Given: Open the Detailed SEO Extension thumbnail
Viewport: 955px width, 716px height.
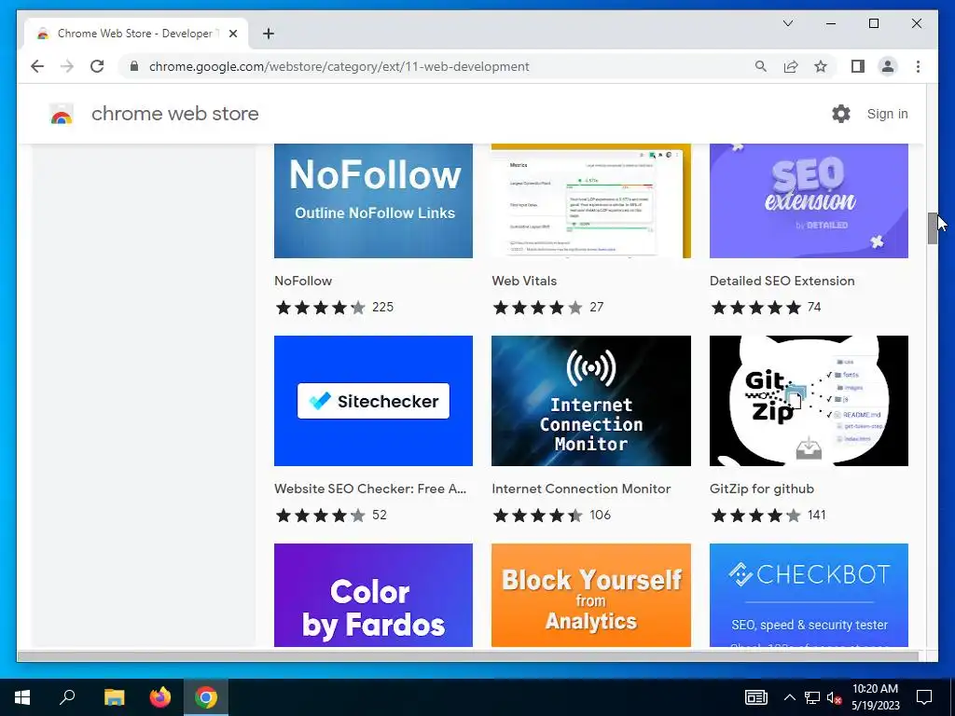Looking at the screenshot, I should pyautogui.click(x=809, y=201).
